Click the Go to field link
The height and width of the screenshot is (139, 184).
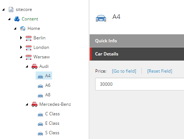pos(124,71)
